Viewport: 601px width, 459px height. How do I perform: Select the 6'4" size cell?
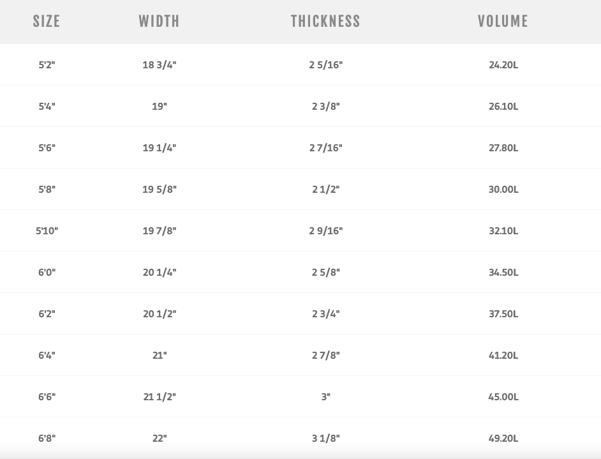(47, 355)
